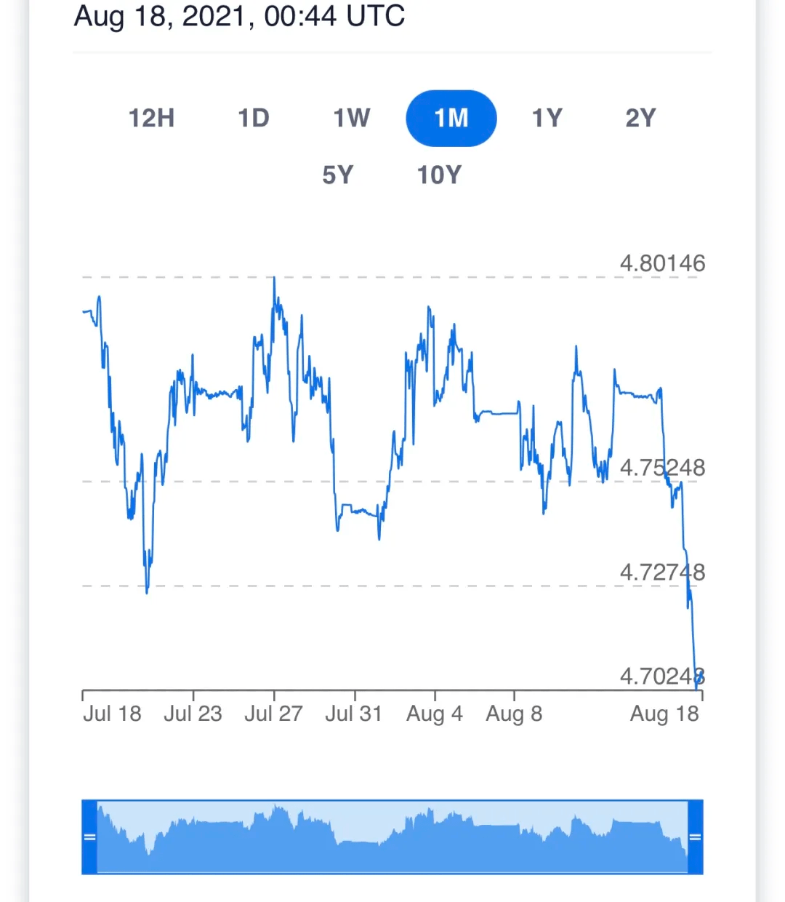Image resolution: width=785 pixels, height=902 pixels.
Task: Display the 10Y chart range
Action: click(x=439, y=175)
